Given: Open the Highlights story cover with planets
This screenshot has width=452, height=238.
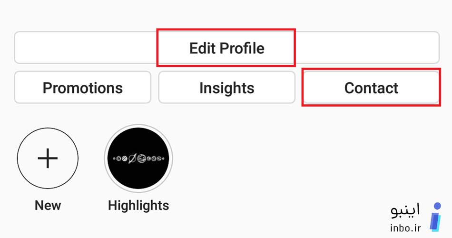Looking at the screenshot, I should coord(138,159).
